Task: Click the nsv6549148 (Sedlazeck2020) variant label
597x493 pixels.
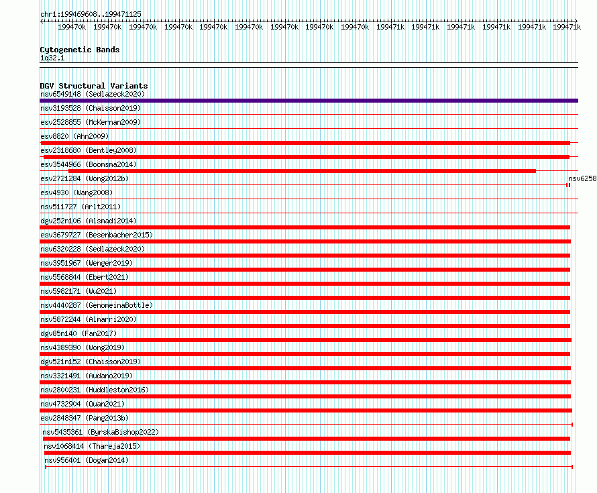Action: [x=93, y=94]
